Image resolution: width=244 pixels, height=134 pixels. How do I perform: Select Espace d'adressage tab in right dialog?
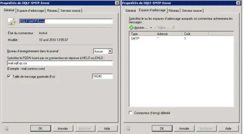point(152,10)
